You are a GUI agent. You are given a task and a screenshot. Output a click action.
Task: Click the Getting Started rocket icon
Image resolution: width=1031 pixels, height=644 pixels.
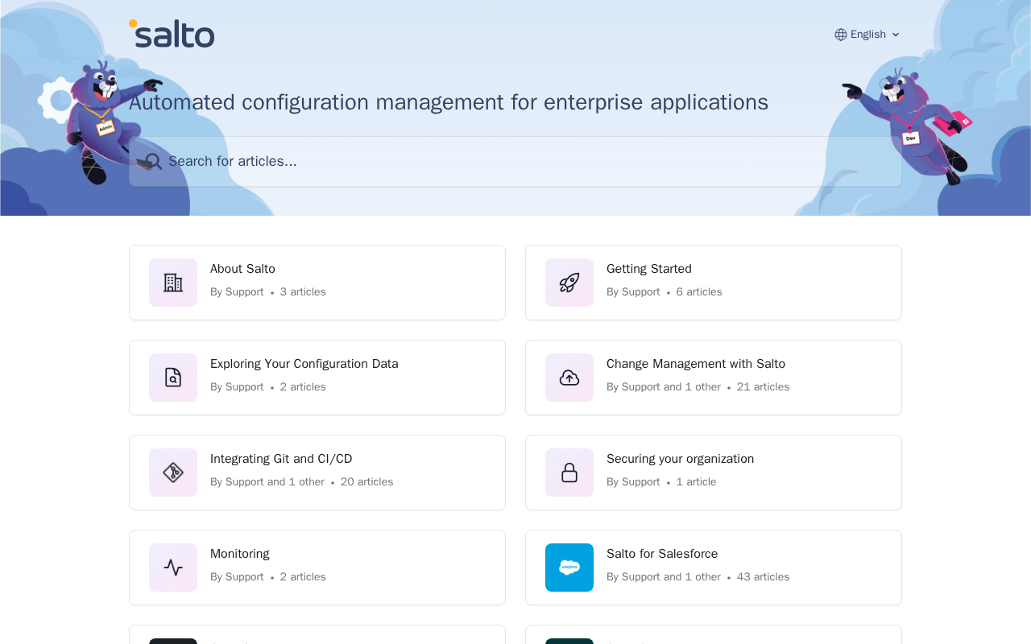(x=569, y=283)
